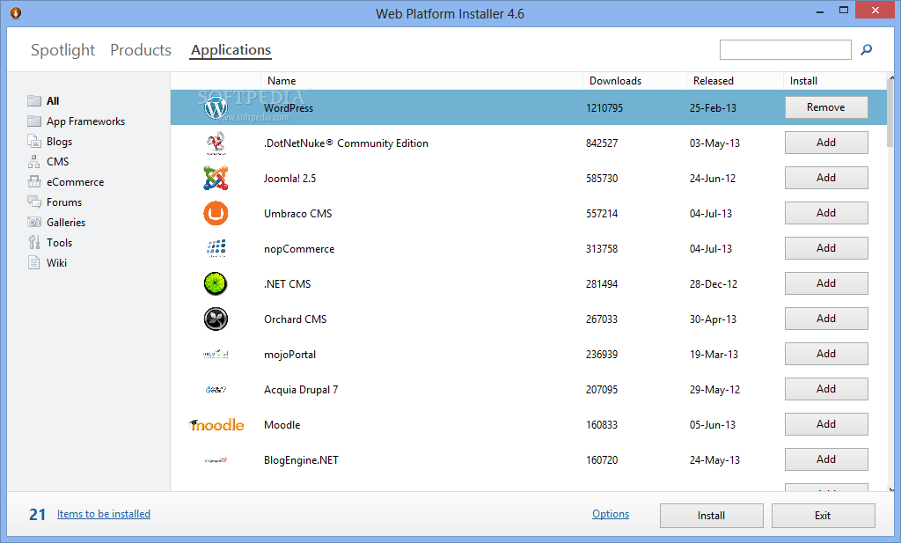Filter by eCommerce category
The width and height of the screenshot is (901, 543).
tap(76, 181)
